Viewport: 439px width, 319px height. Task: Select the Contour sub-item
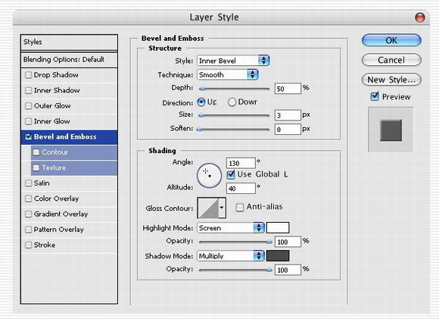pos(74,152)
